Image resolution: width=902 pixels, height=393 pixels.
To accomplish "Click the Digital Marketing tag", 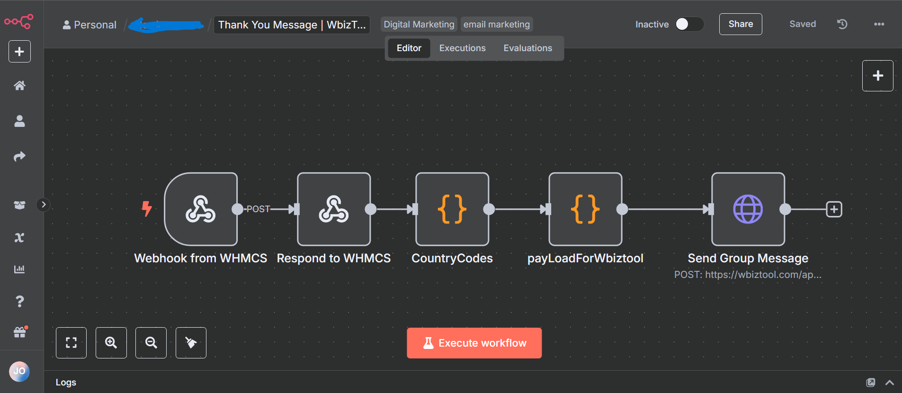I will click(x=419, y=24).
